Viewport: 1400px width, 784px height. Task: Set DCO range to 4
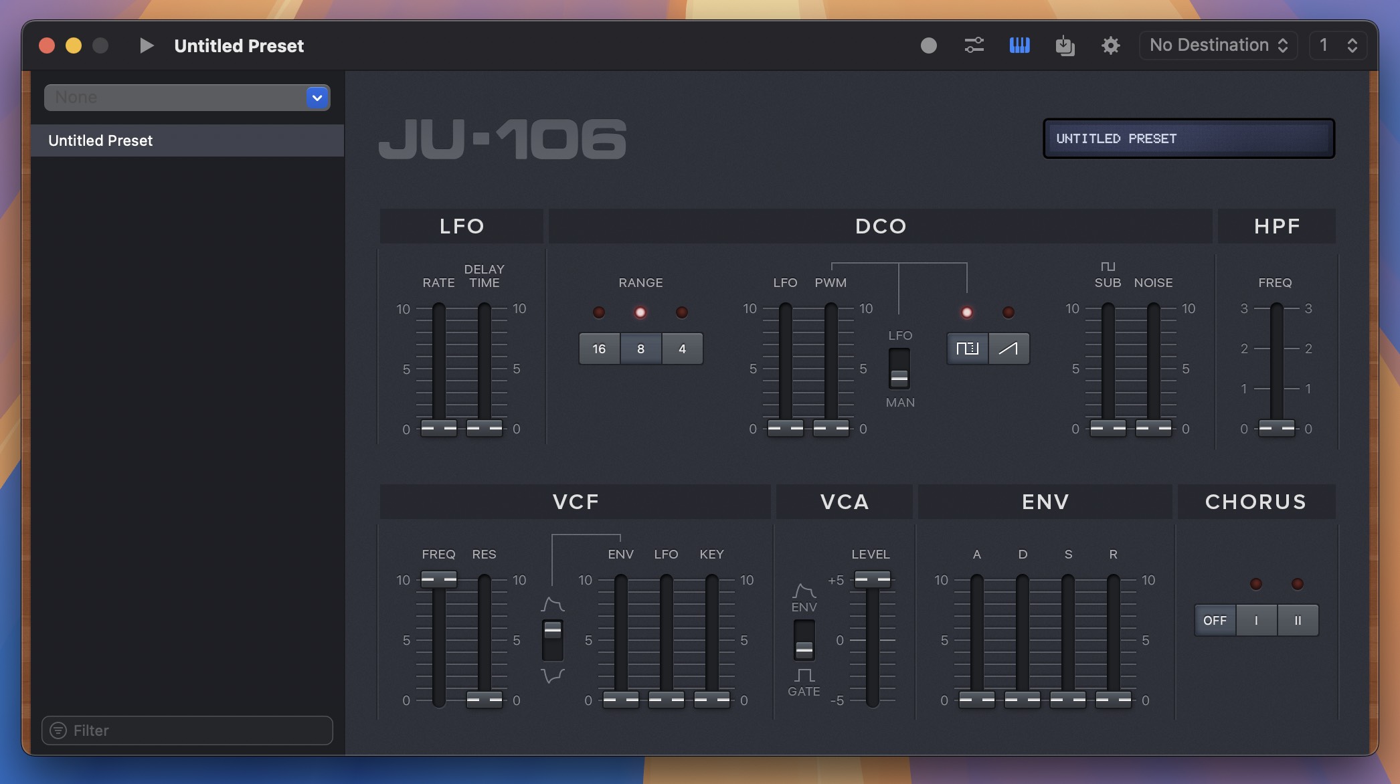coord(682,349)
